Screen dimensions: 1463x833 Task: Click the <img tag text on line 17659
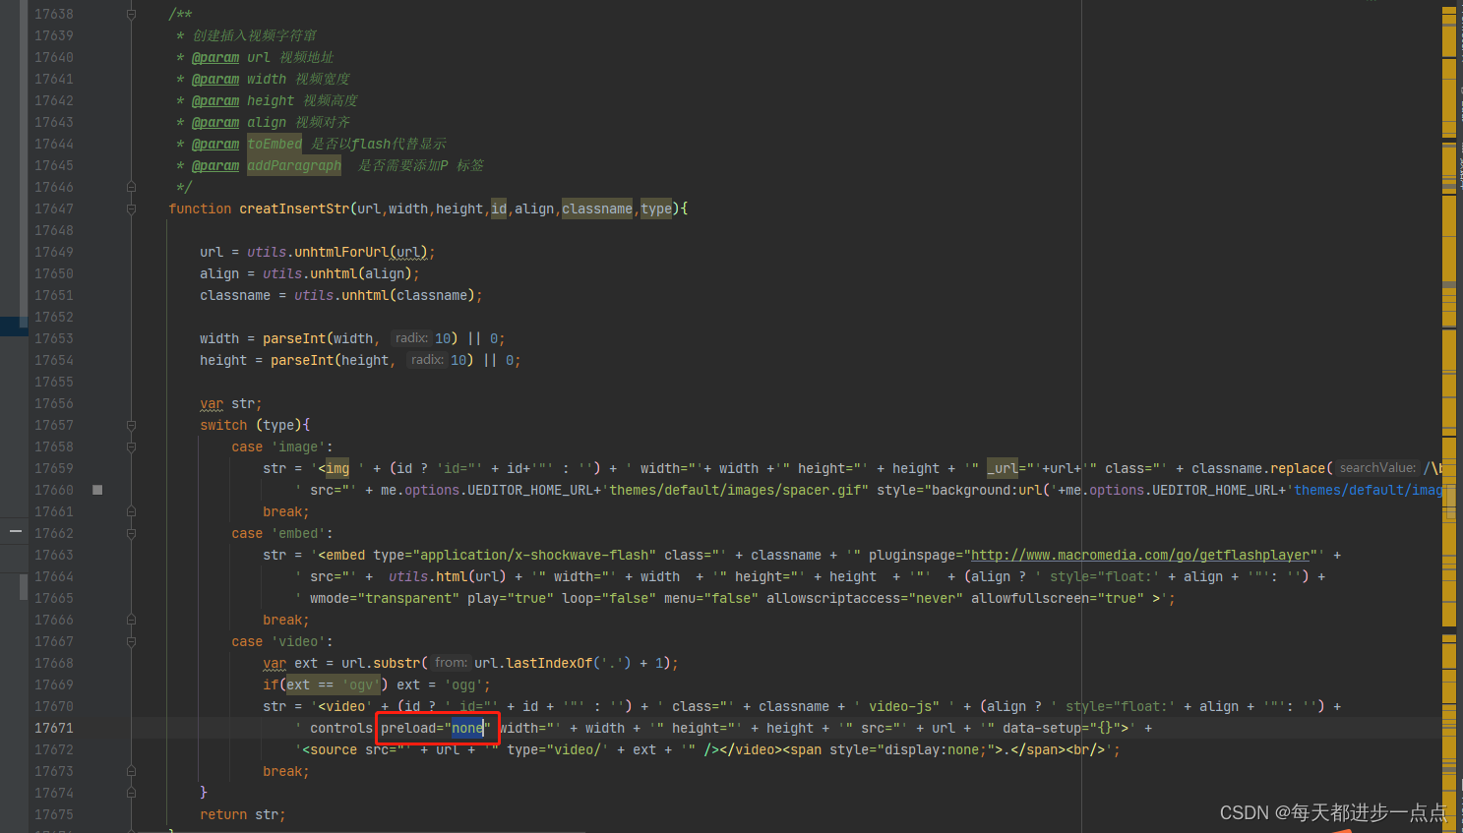tap(334, 468)
